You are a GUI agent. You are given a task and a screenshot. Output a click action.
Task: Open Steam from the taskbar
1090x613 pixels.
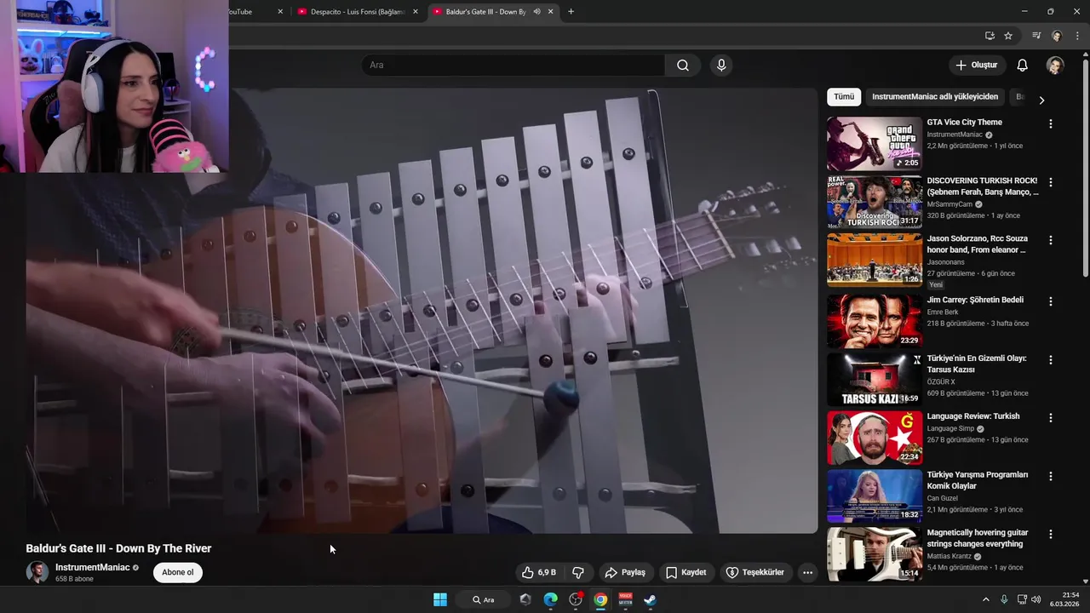point(650,599)
